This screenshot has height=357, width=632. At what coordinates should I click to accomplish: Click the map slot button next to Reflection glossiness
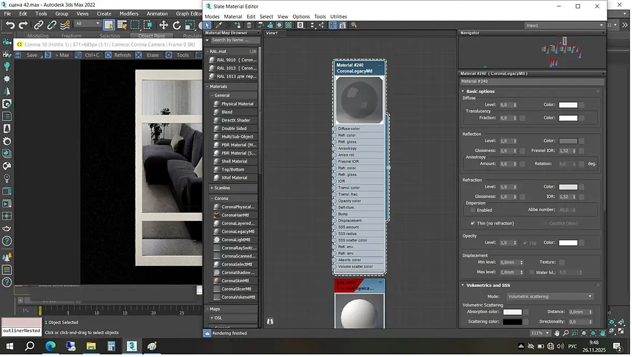[x=522, y=151]
